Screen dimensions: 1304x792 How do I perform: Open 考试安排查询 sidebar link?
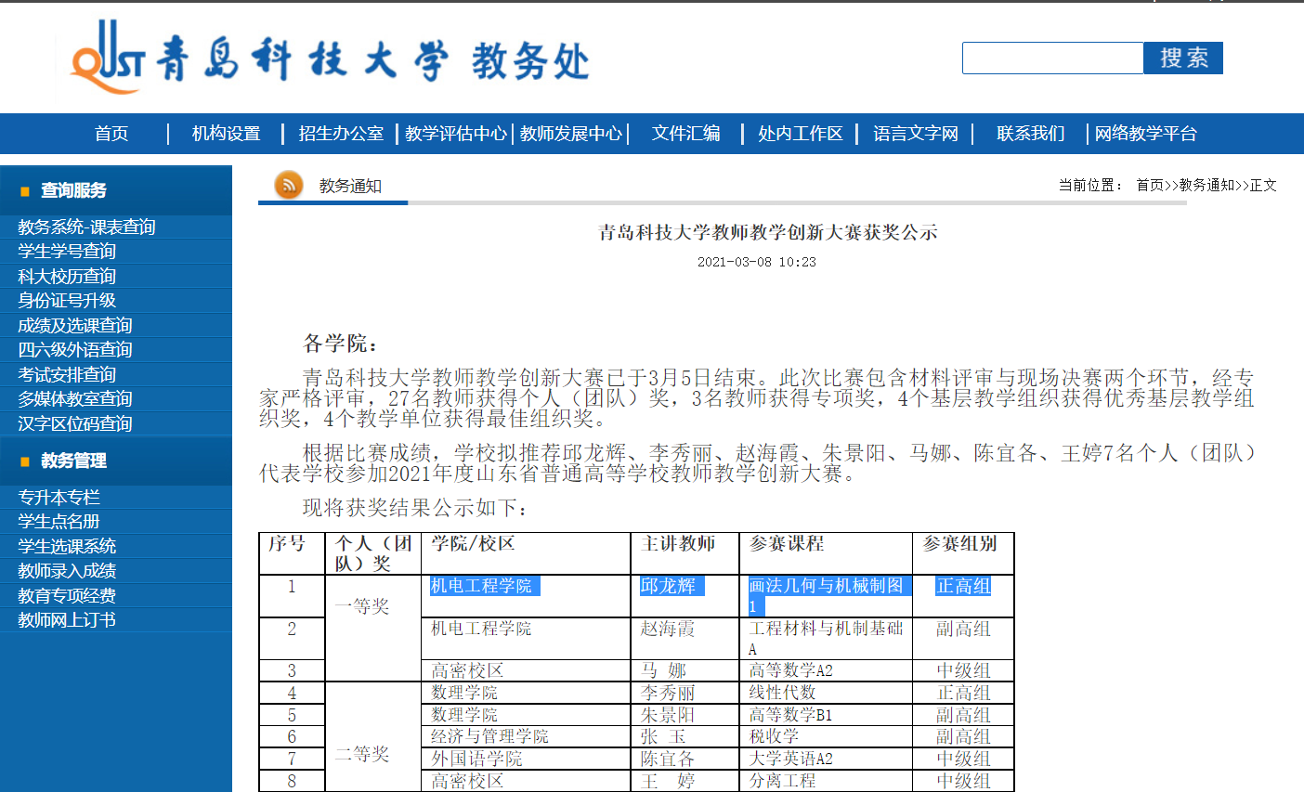pyautogui.click(x=67, y=375)
